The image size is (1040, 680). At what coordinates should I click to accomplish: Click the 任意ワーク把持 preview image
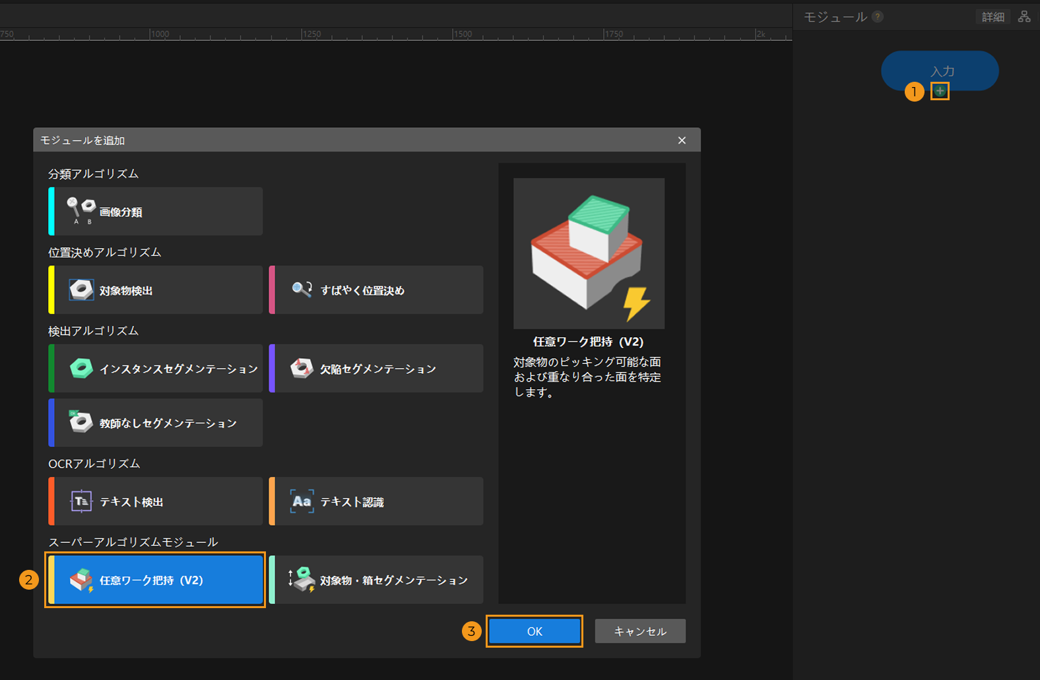589,253
